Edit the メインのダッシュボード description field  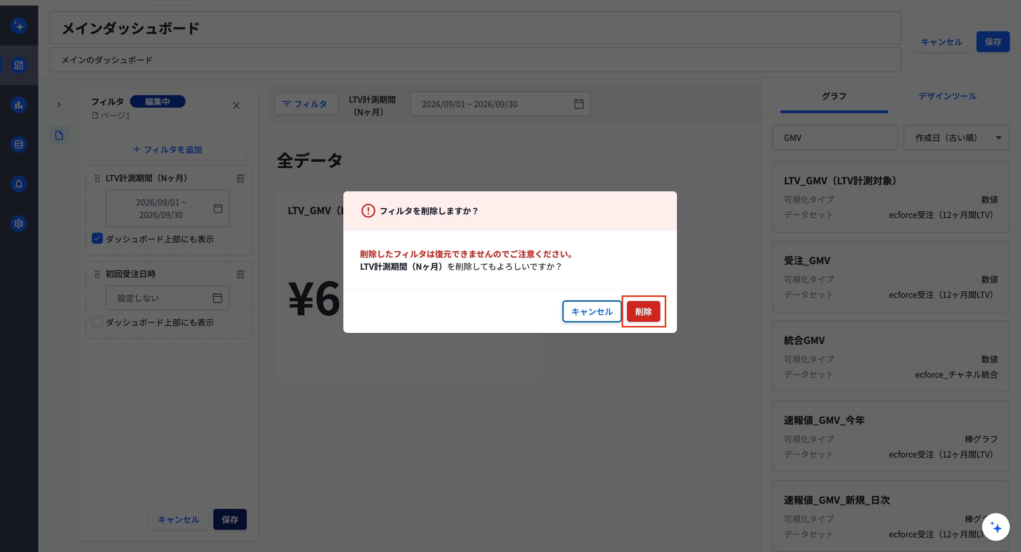(475, 60)
